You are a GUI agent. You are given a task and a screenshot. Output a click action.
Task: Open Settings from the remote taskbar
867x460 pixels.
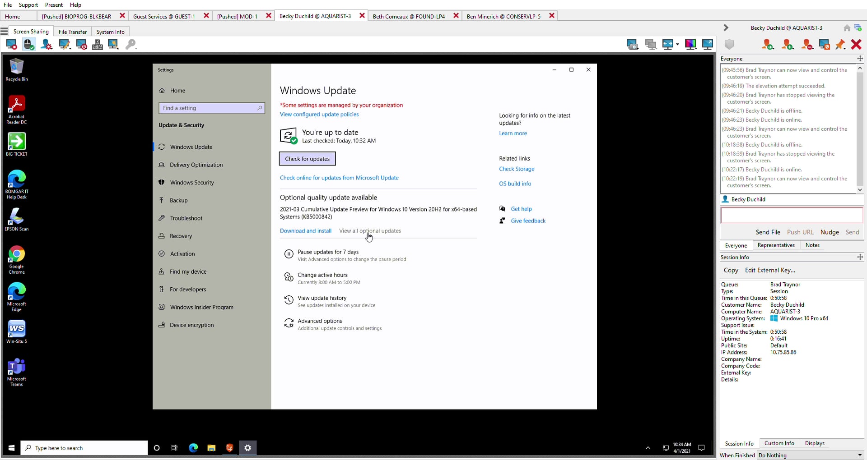247,448
